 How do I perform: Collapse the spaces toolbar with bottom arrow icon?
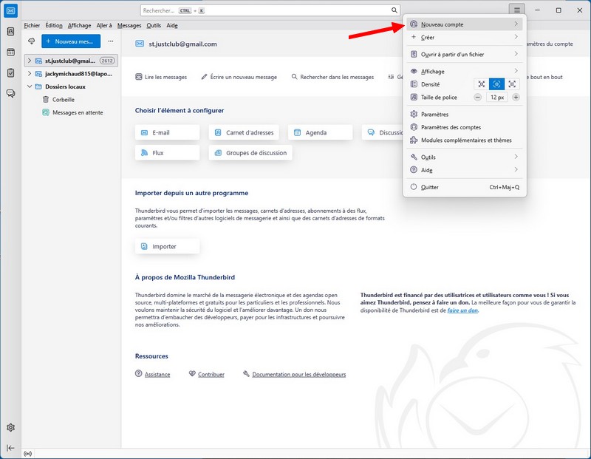pyautogui.click(x=11, y=448)
